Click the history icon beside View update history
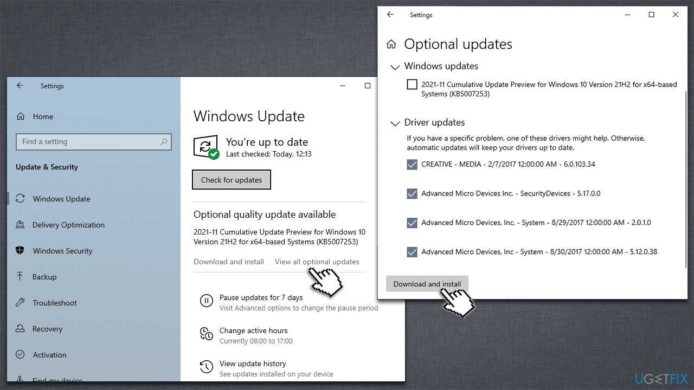This screenshot has height=390, width=694. point(207,367)
